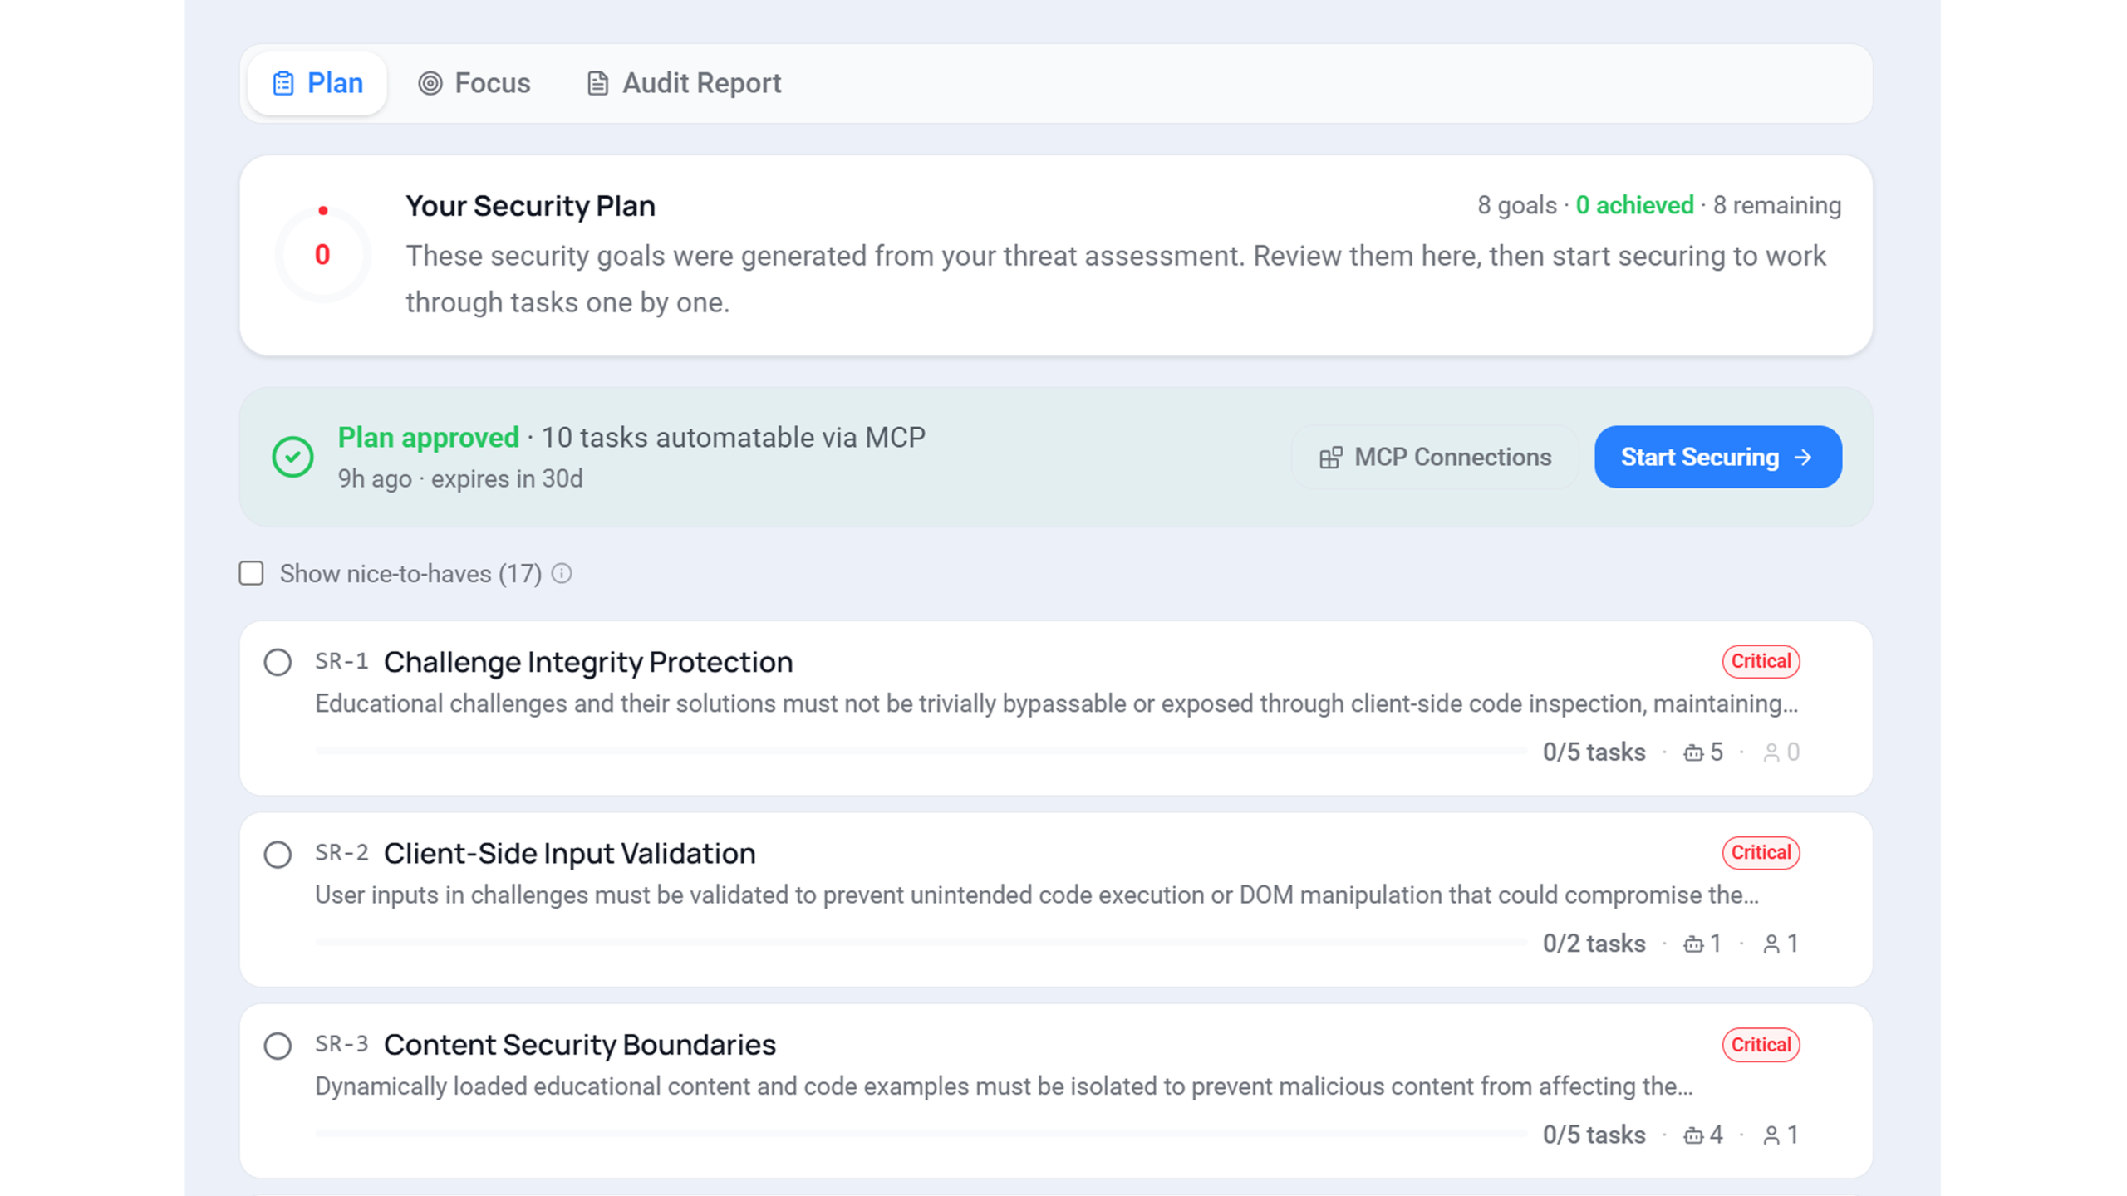Click the arrow icon in Start Securing
This screenshot has width=2127, height=1196.
pos(1802,457)
